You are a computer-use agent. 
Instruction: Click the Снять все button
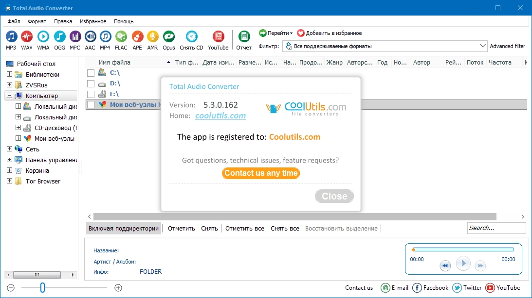click(285, 228)
